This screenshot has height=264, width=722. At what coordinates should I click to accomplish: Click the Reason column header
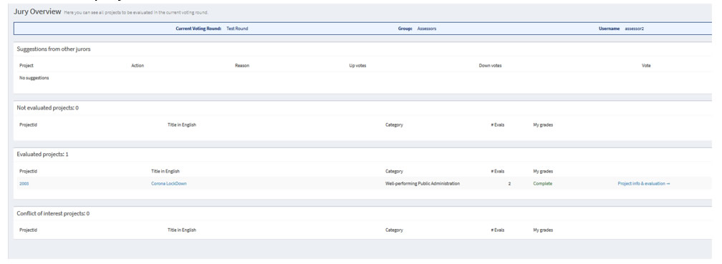click(242, 66)
